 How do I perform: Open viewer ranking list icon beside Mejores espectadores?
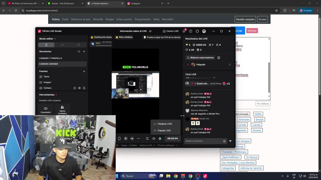pyautogui.click(x=219, y=58)
